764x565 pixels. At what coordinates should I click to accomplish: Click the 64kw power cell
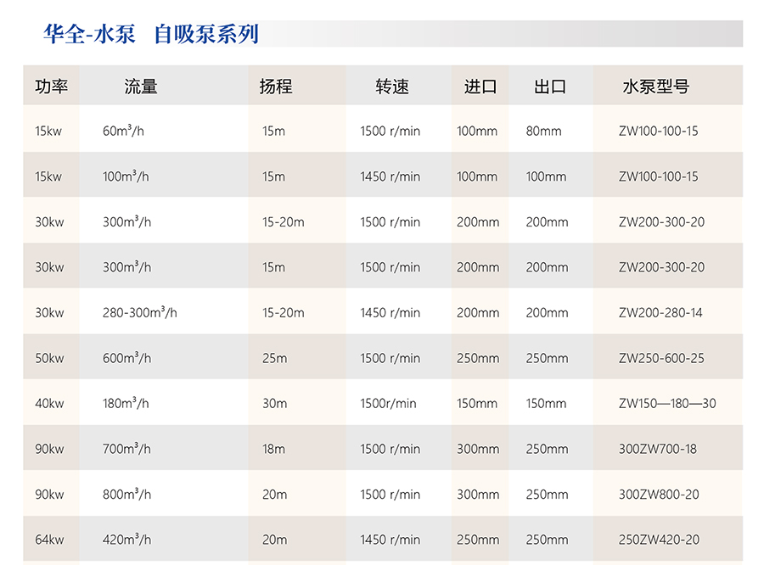(x=49, y=540)
